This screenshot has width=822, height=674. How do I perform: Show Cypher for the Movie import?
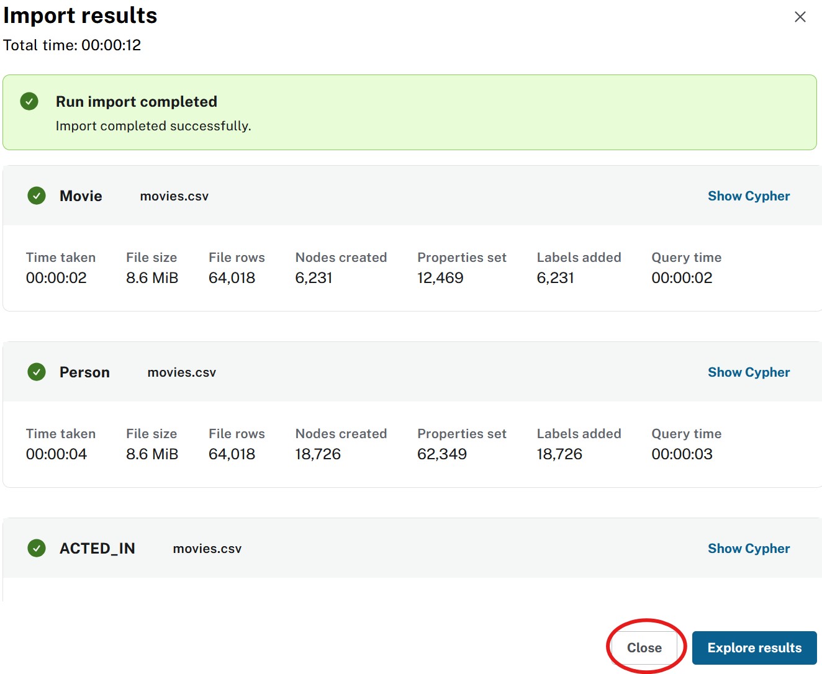pos(748,195)
